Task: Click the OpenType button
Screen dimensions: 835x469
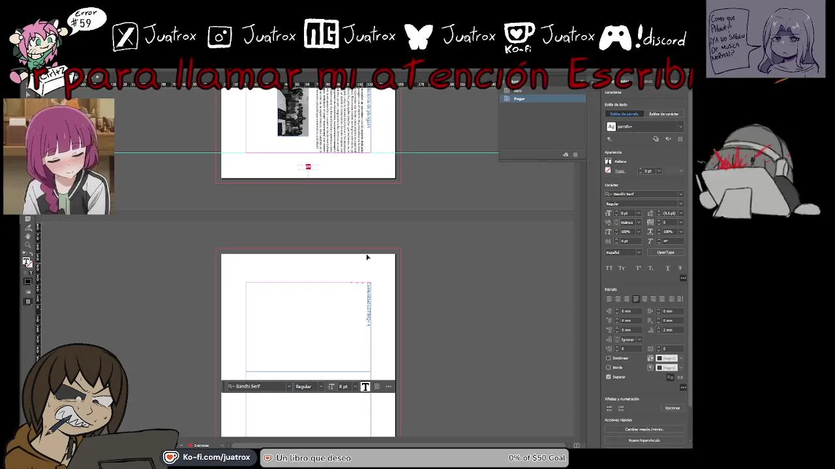Action: click(665, 252)
